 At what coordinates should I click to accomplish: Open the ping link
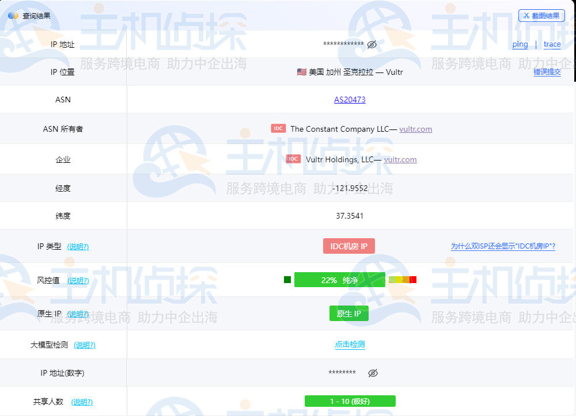coord(520,44)
